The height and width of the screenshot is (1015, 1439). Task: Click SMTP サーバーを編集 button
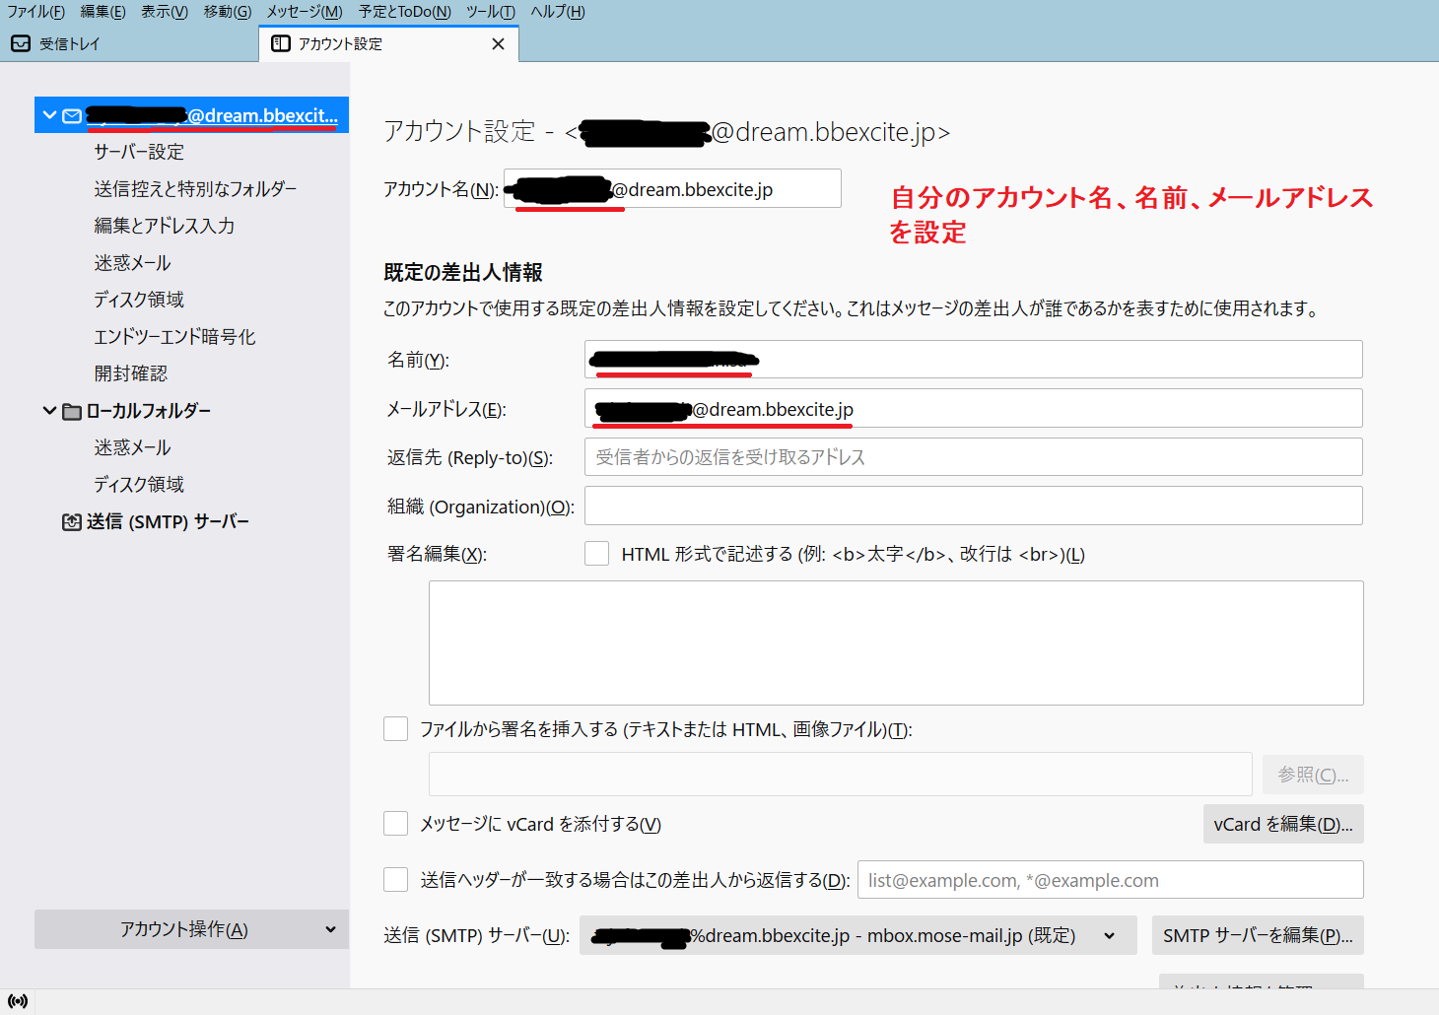pyautogui.click(x=1257, y=935)
